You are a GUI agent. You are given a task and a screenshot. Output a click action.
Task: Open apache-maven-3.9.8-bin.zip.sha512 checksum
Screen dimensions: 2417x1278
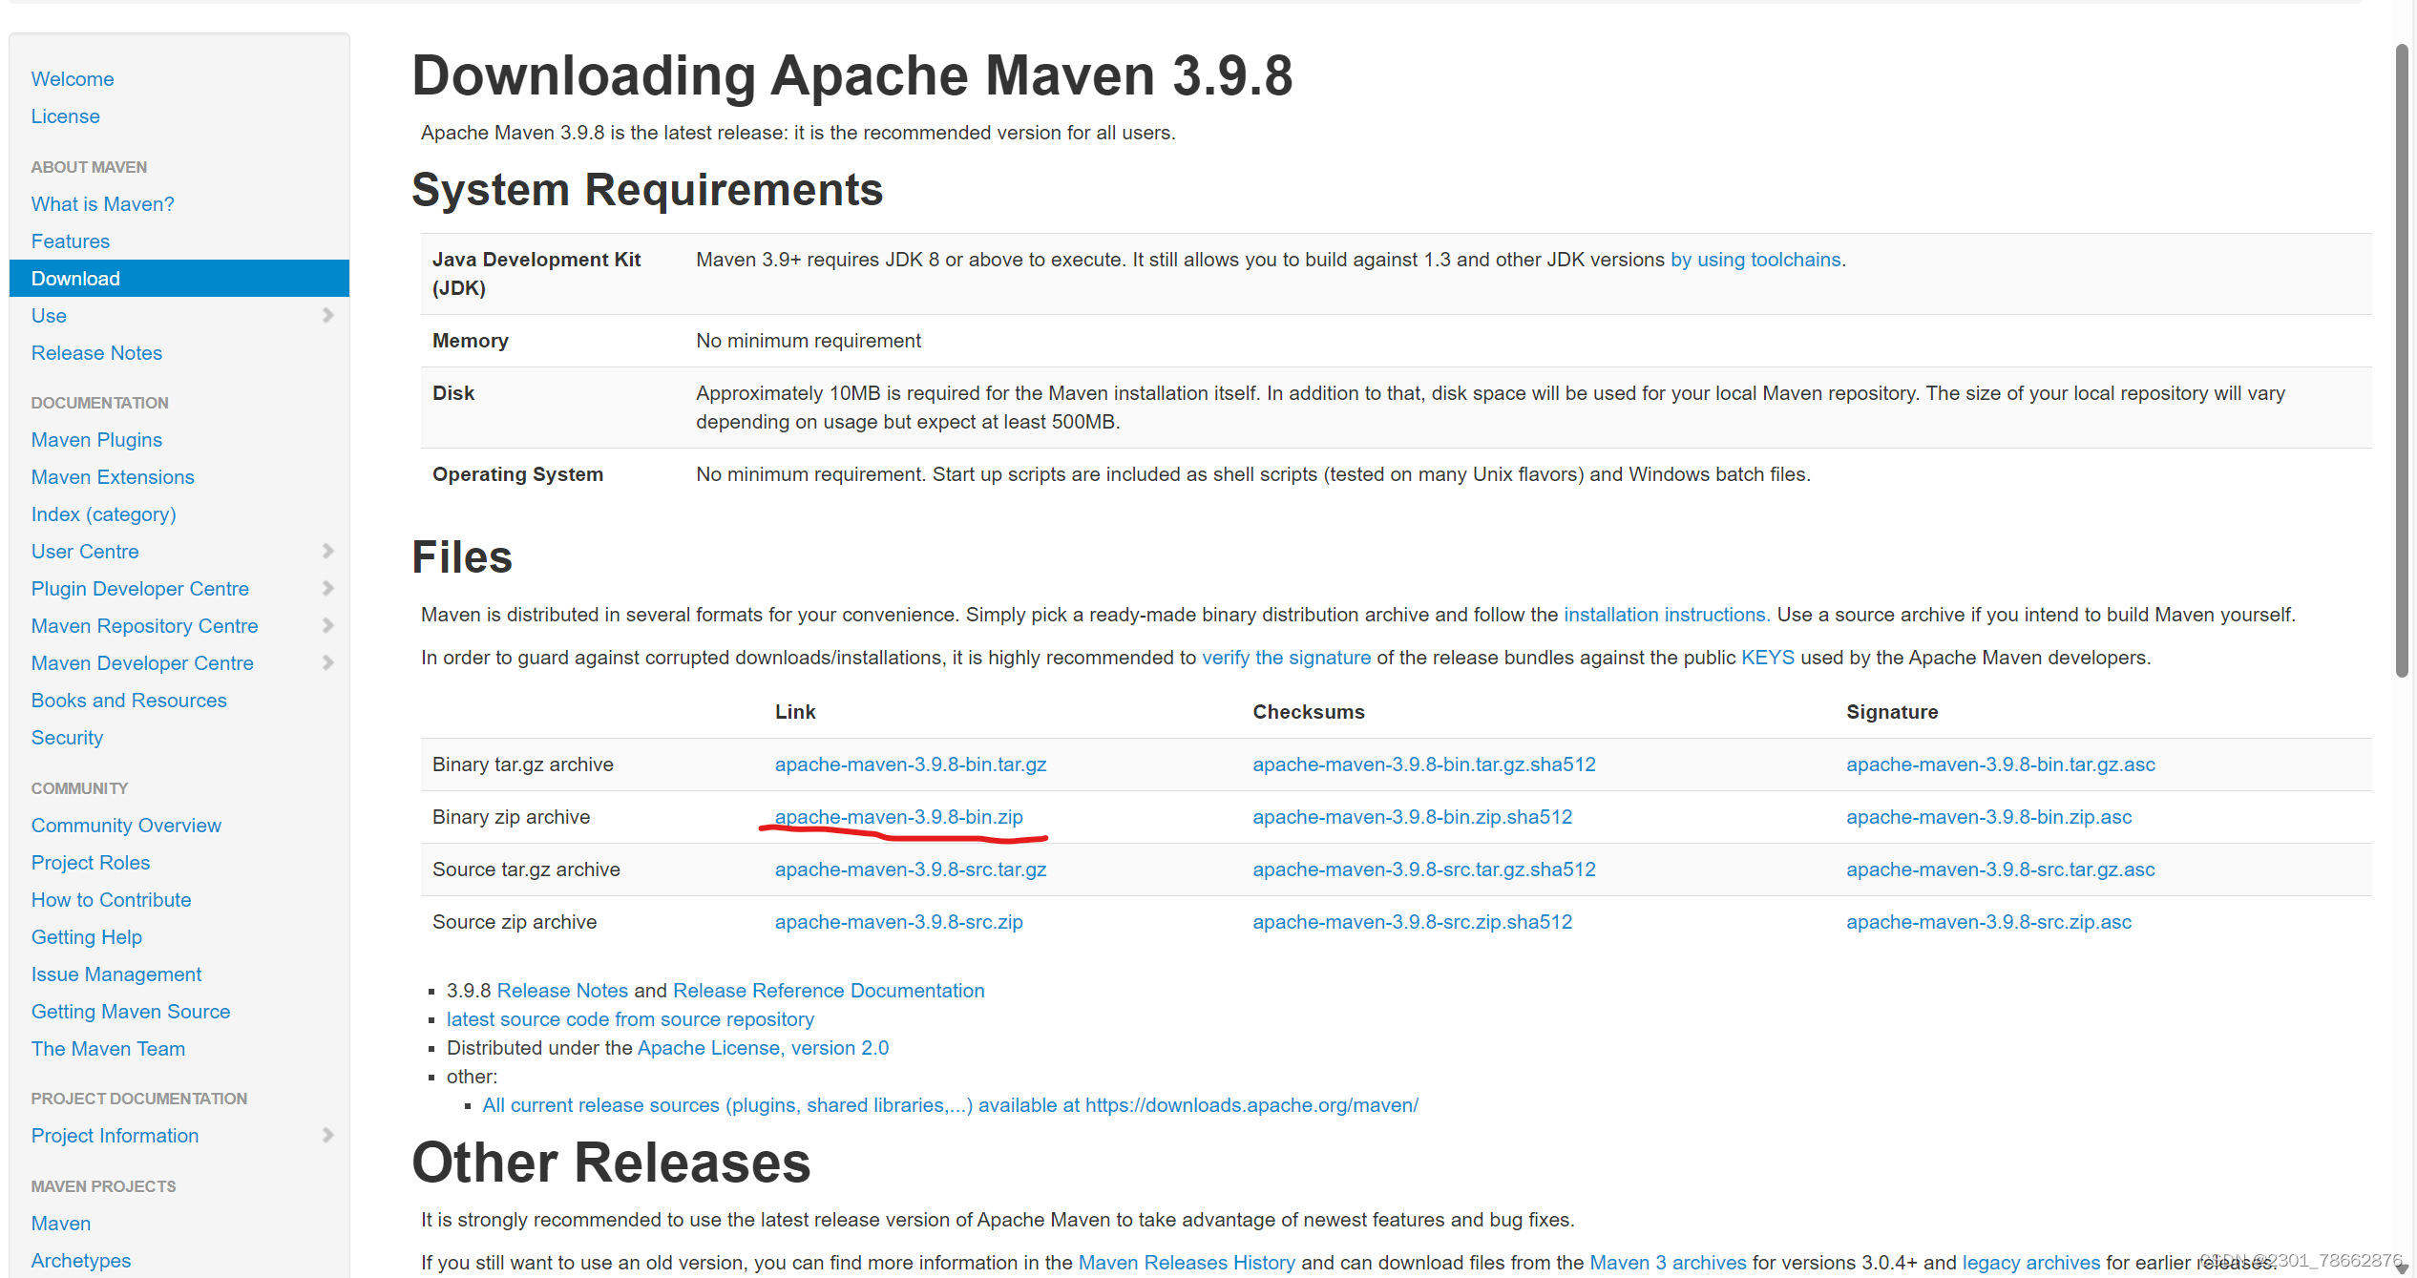point(1413,817)
